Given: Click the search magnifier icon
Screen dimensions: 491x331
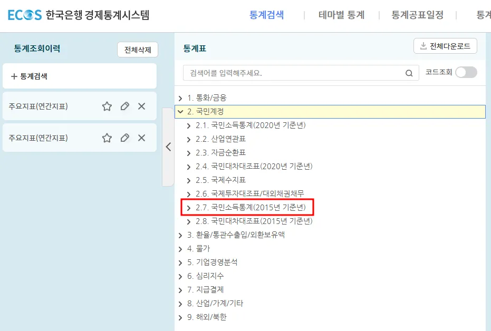Looking at the screenshot, I should [409, 73].
